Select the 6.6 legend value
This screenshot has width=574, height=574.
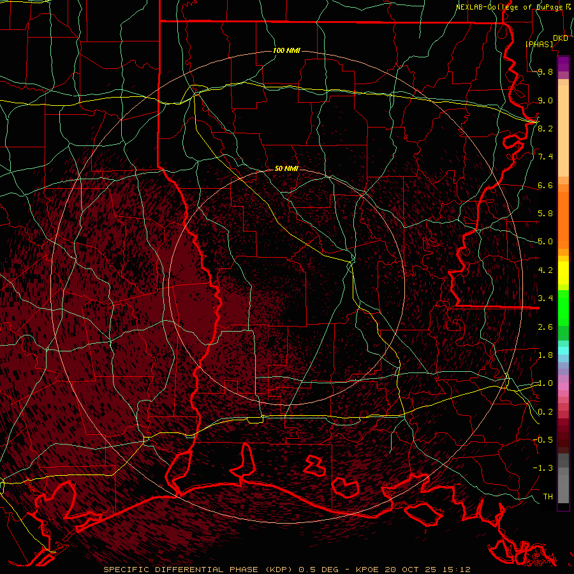tap(545, 185)
